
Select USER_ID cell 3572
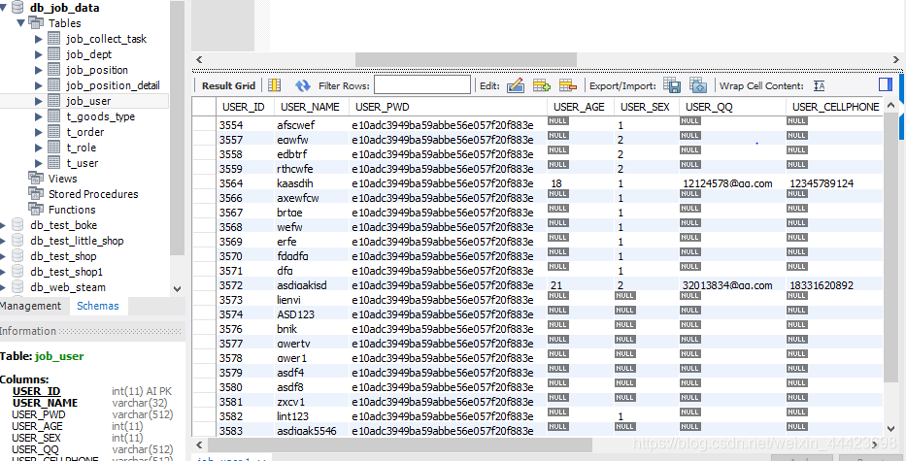click(246, 285)
